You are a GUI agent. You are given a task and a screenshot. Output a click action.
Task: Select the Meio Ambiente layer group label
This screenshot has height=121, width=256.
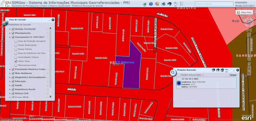[23, 73]
